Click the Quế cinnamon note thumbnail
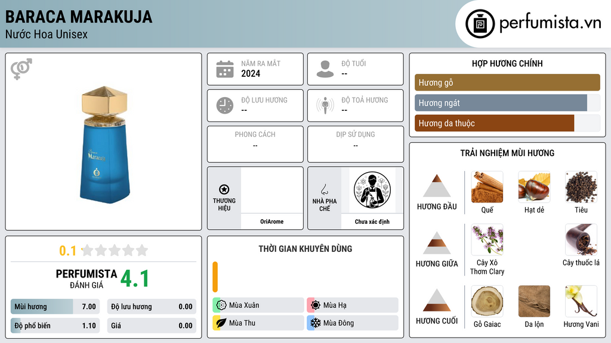Viewport: 611px width, 343px height. click(487, 187)
